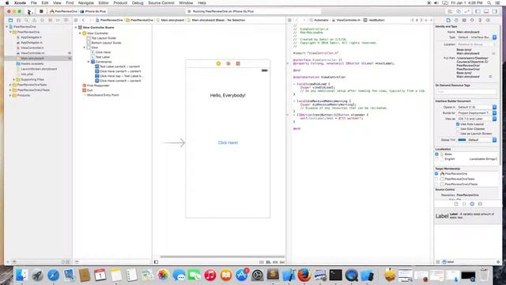Toggle the document outline at the canvas bottom-left
This screenshot has height=285, width=506.
pyautogui.click(x=156, y=262)
